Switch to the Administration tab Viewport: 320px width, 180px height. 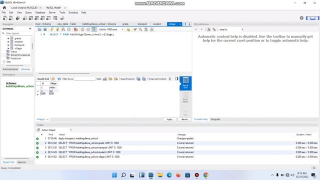point(10,69)
